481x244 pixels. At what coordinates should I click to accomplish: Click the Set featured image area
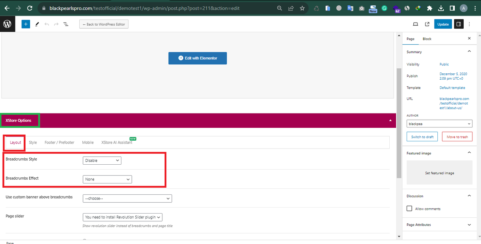pos(439,173)
